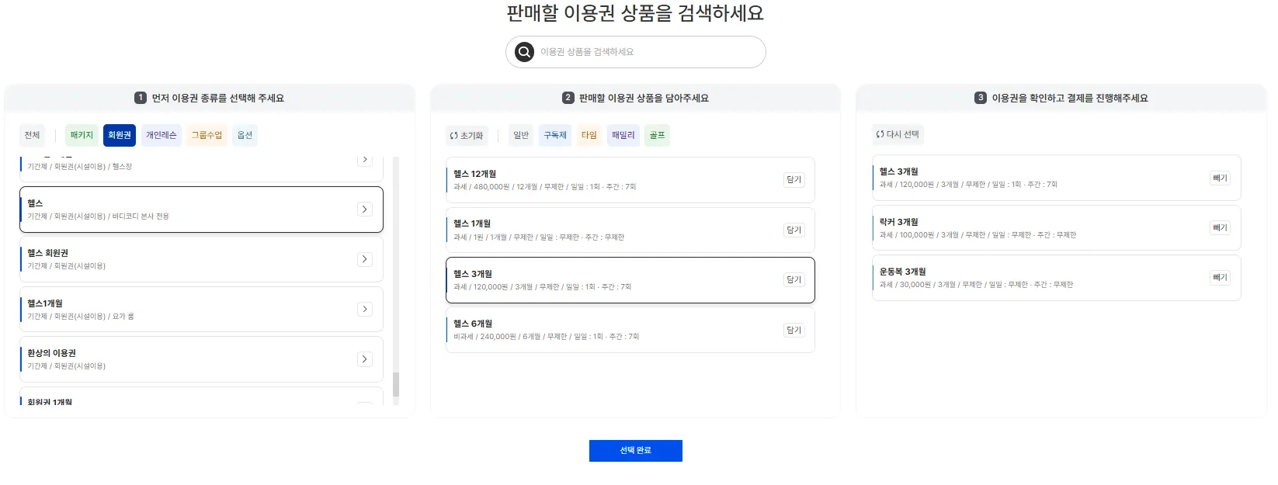Open the 환상의 이용권 arrow
The image size is (1278, 485).
pyautogui.click(x=364, y=359)
